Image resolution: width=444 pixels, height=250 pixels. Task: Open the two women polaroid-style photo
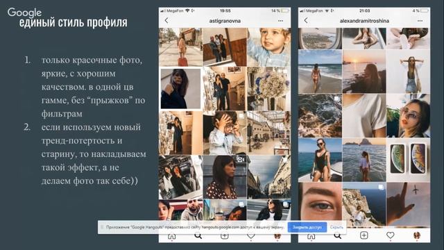(180, 177)
